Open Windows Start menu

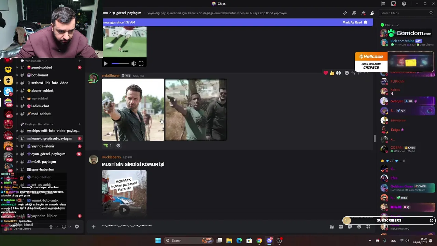pos(158,241)
